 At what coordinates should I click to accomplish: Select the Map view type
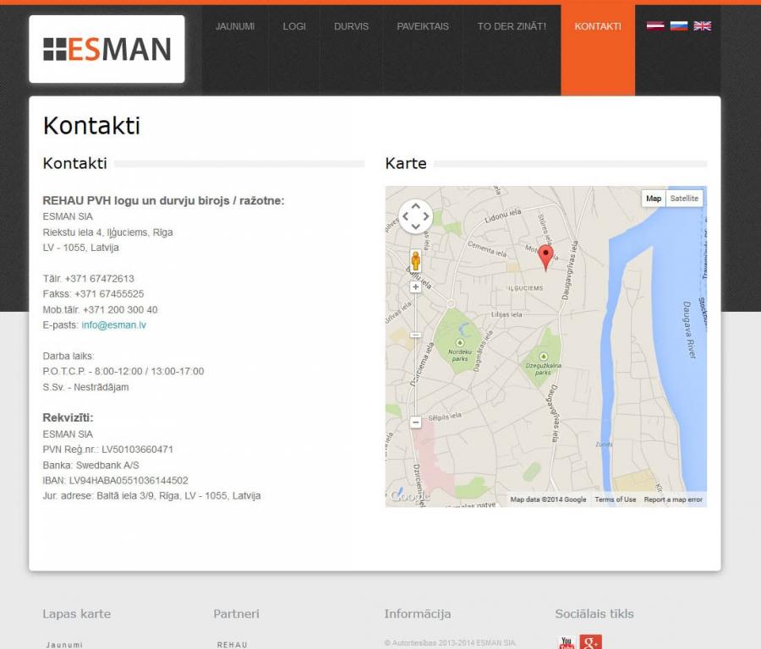point(654,199)
